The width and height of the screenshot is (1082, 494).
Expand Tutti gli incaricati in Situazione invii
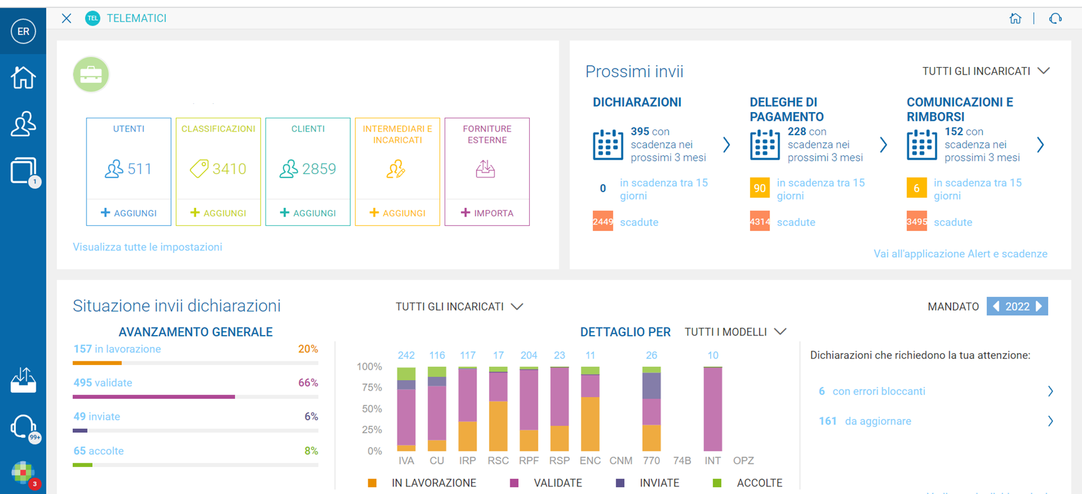[459, 307]
